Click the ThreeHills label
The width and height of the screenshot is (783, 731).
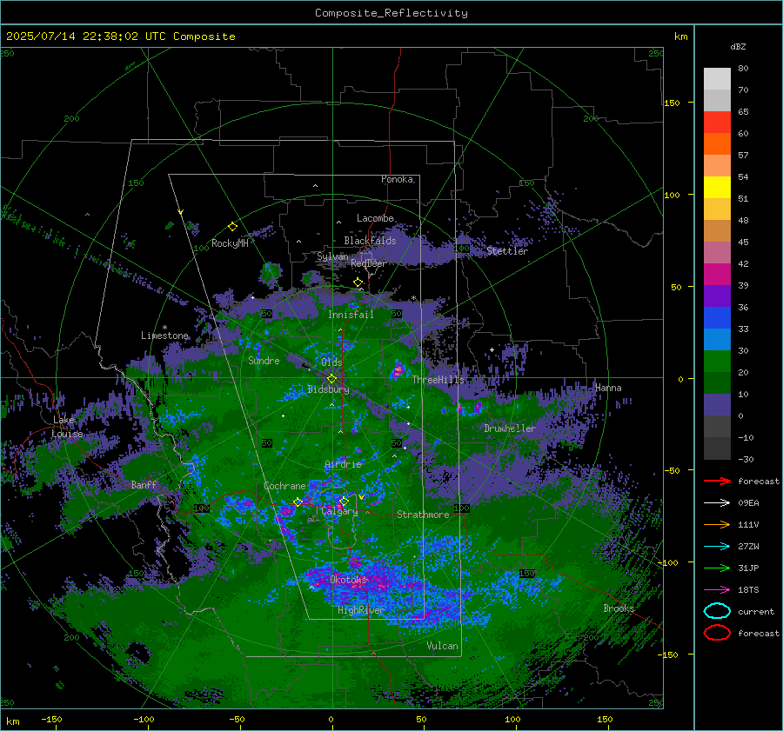pyautogui.click(x=438, y=380)
